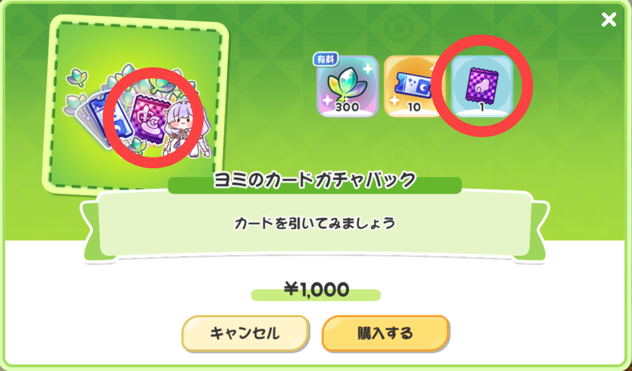Image resolution: width=632 pixels, height=371 pixels.
Task: Click the キャンセル button
Action: coord(245,334)
